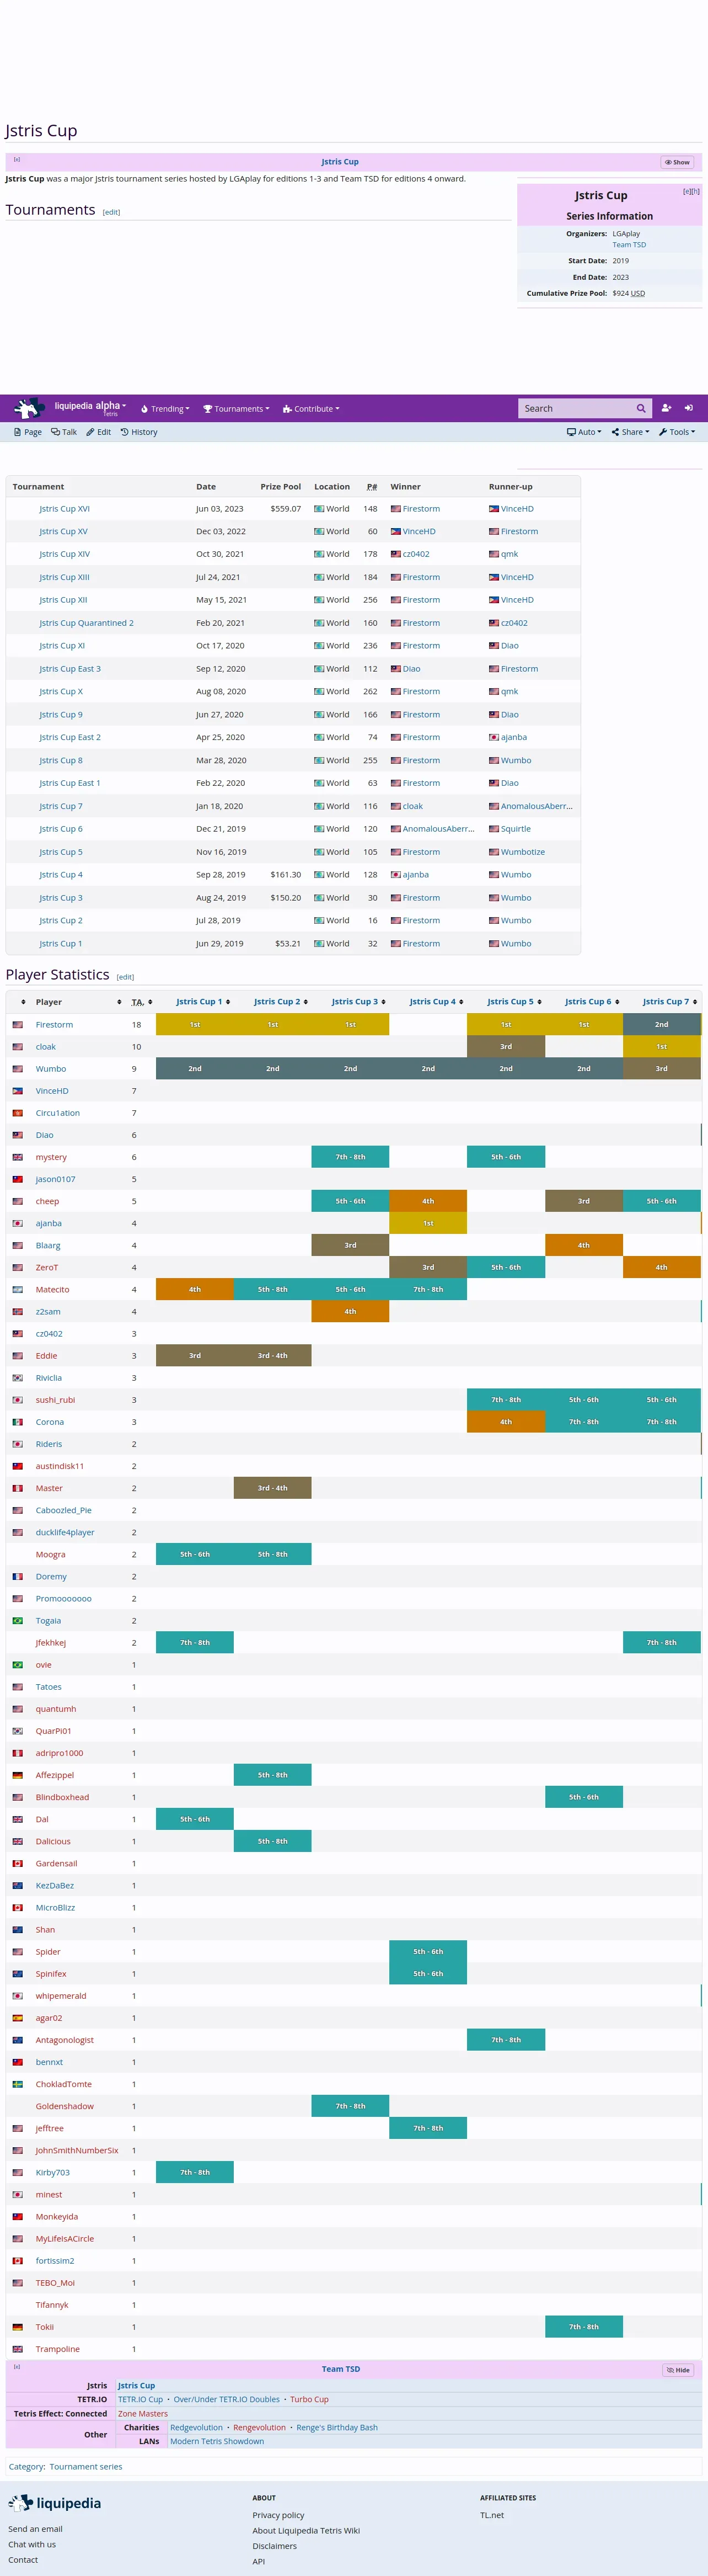
Task: Open the Privacy policy footer link
Action: tap(278, 2515)
